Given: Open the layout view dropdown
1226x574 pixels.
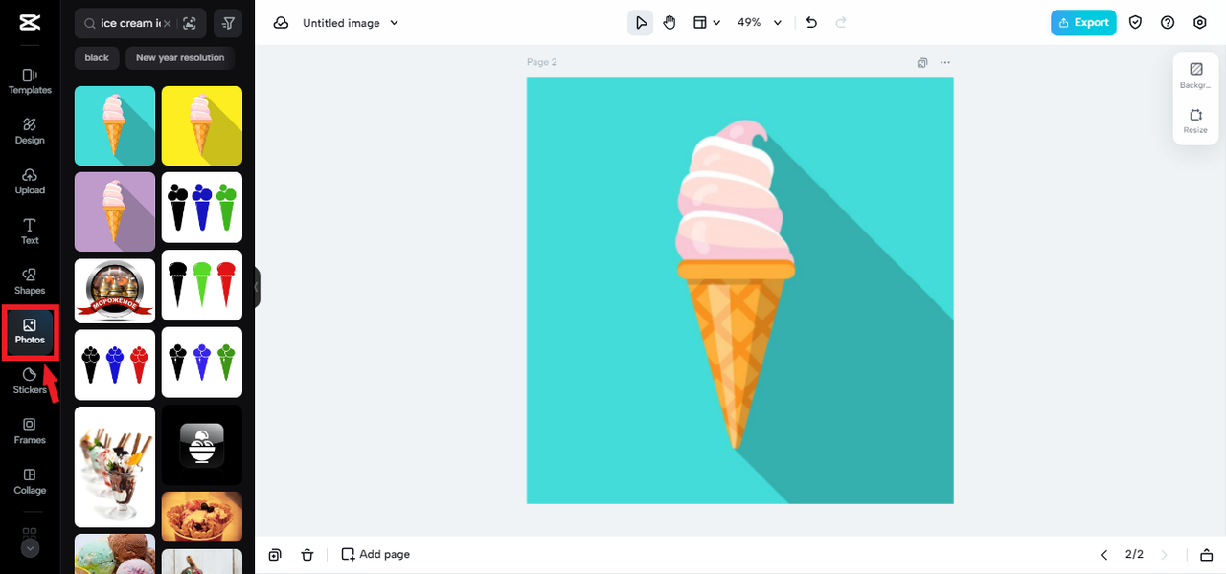Looking at the screenshot, I should click(707, 23).
